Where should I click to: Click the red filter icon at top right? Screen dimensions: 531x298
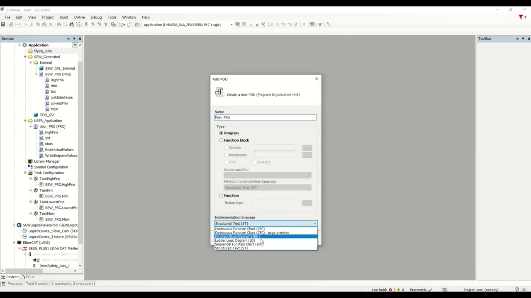(x=521, y=17)
